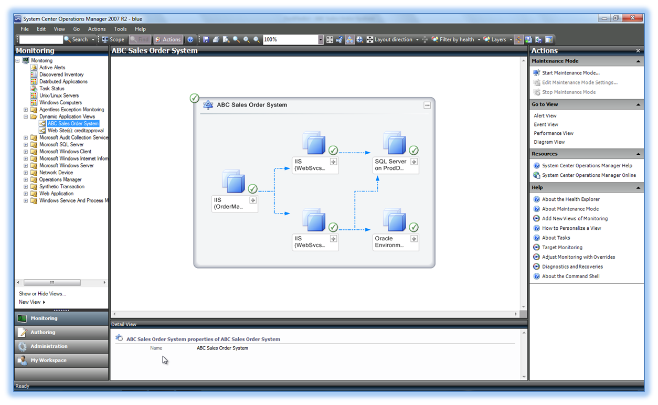This screenshot has width=658, height=405.
Task: Click the plain magnifier zoom icon
Action: click(236, 39)
